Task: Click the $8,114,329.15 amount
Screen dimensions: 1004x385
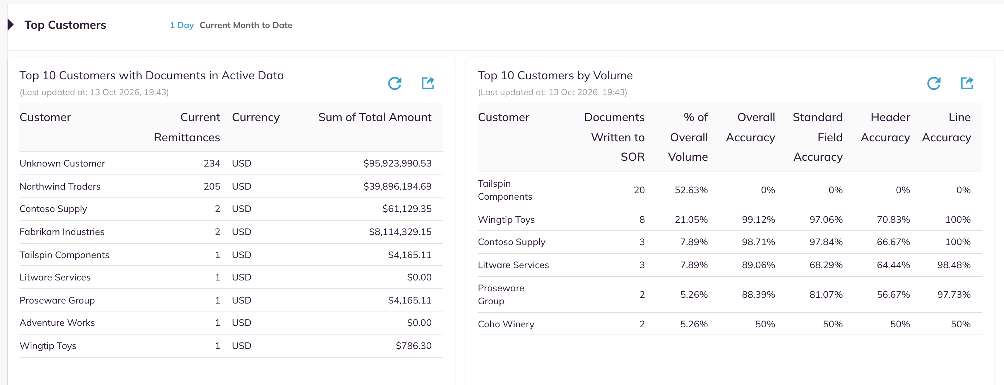Action: coord(400,232)
